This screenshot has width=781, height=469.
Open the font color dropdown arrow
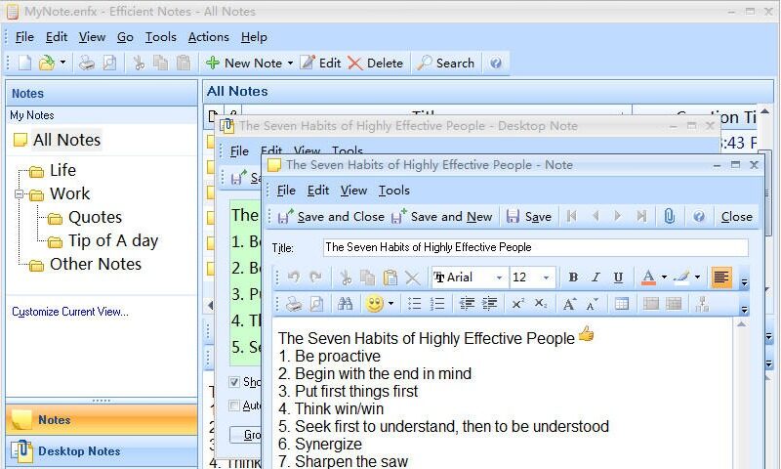click(664, 277)
